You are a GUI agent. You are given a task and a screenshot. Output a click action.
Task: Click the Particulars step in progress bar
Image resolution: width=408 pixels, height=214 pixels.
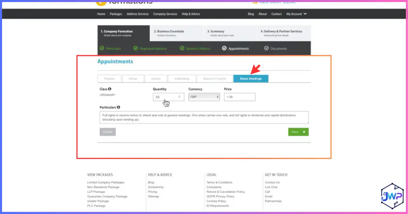pyautogui.click(x=110, y=49)
